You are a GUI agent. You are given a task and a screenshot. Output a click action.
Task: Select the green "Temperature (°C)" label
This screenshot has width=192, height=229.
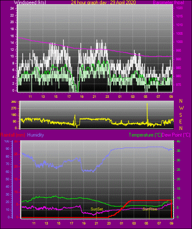[x=145, y=135]
